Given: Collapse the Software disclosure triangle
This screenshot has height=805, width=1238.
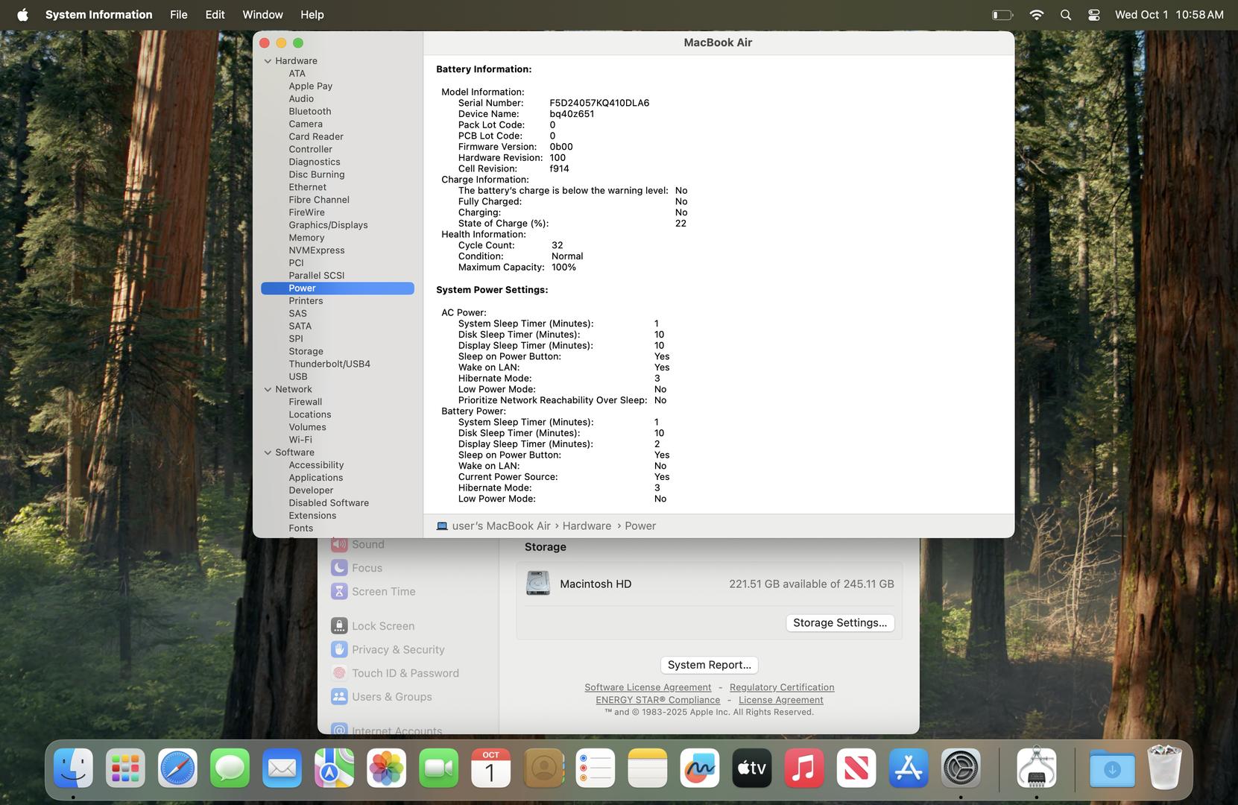Looking at the screenshot, I should point(268,452).
